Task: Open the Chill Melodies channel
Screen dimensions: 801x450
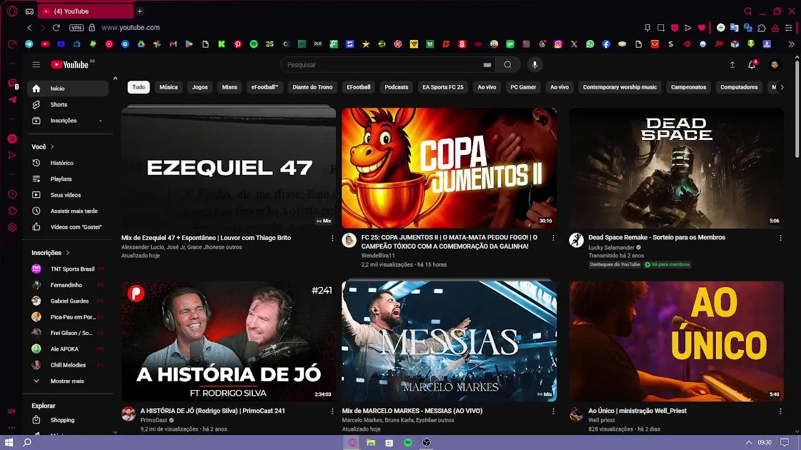Action: 68,365
